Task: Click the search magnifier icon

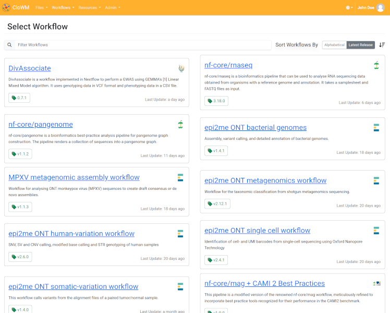Action: (9, 45)
